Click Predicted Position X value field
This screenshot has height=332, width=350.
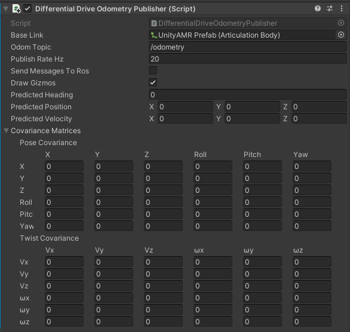tap(185, 107)
